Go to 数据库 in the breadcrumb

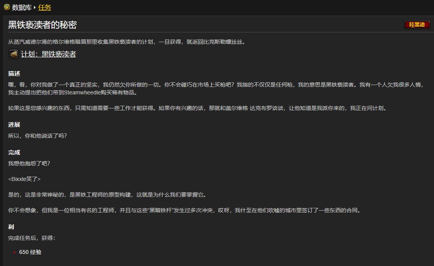point(21,7)
